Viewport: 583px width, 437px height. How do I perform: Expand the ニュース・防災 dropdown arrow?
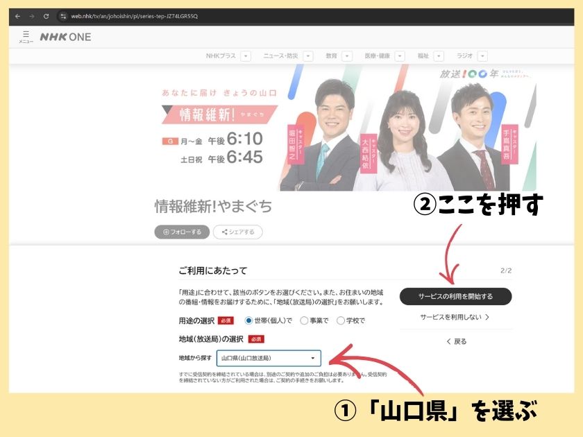[308, 56]
